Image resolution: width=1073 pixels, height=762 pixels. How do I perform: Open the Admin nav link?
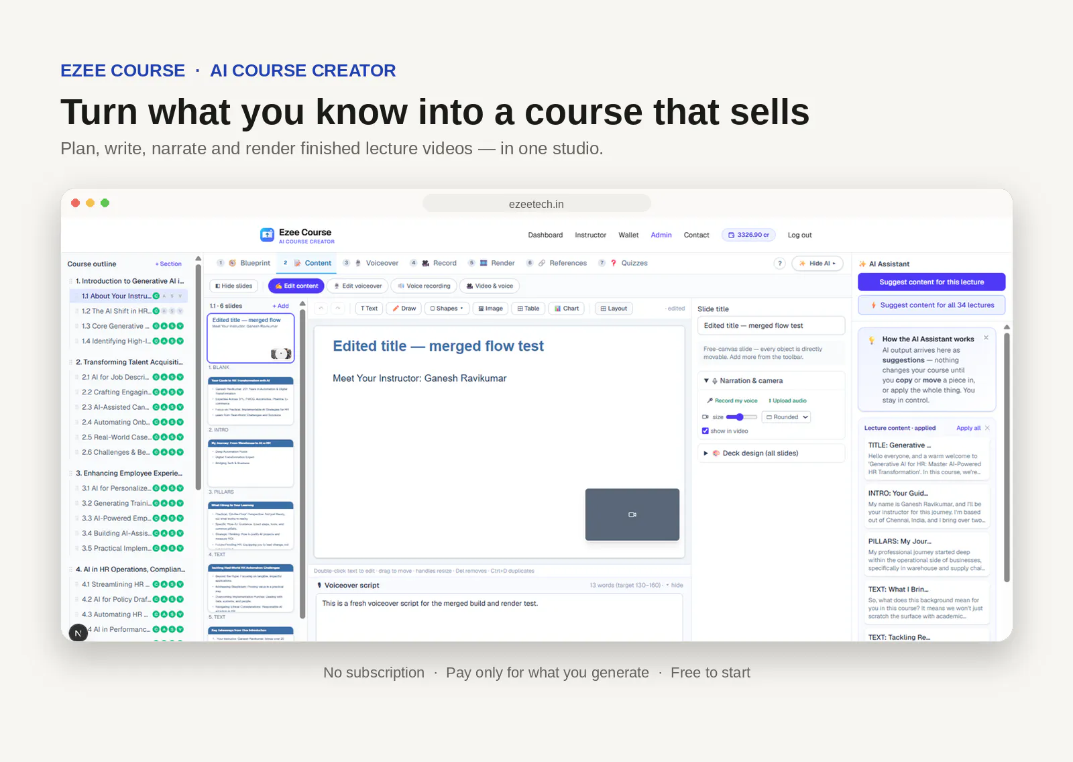click(x=661, y=235)
